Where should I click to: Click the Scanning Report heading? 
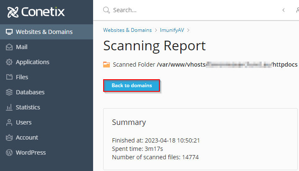coord(154,46)
